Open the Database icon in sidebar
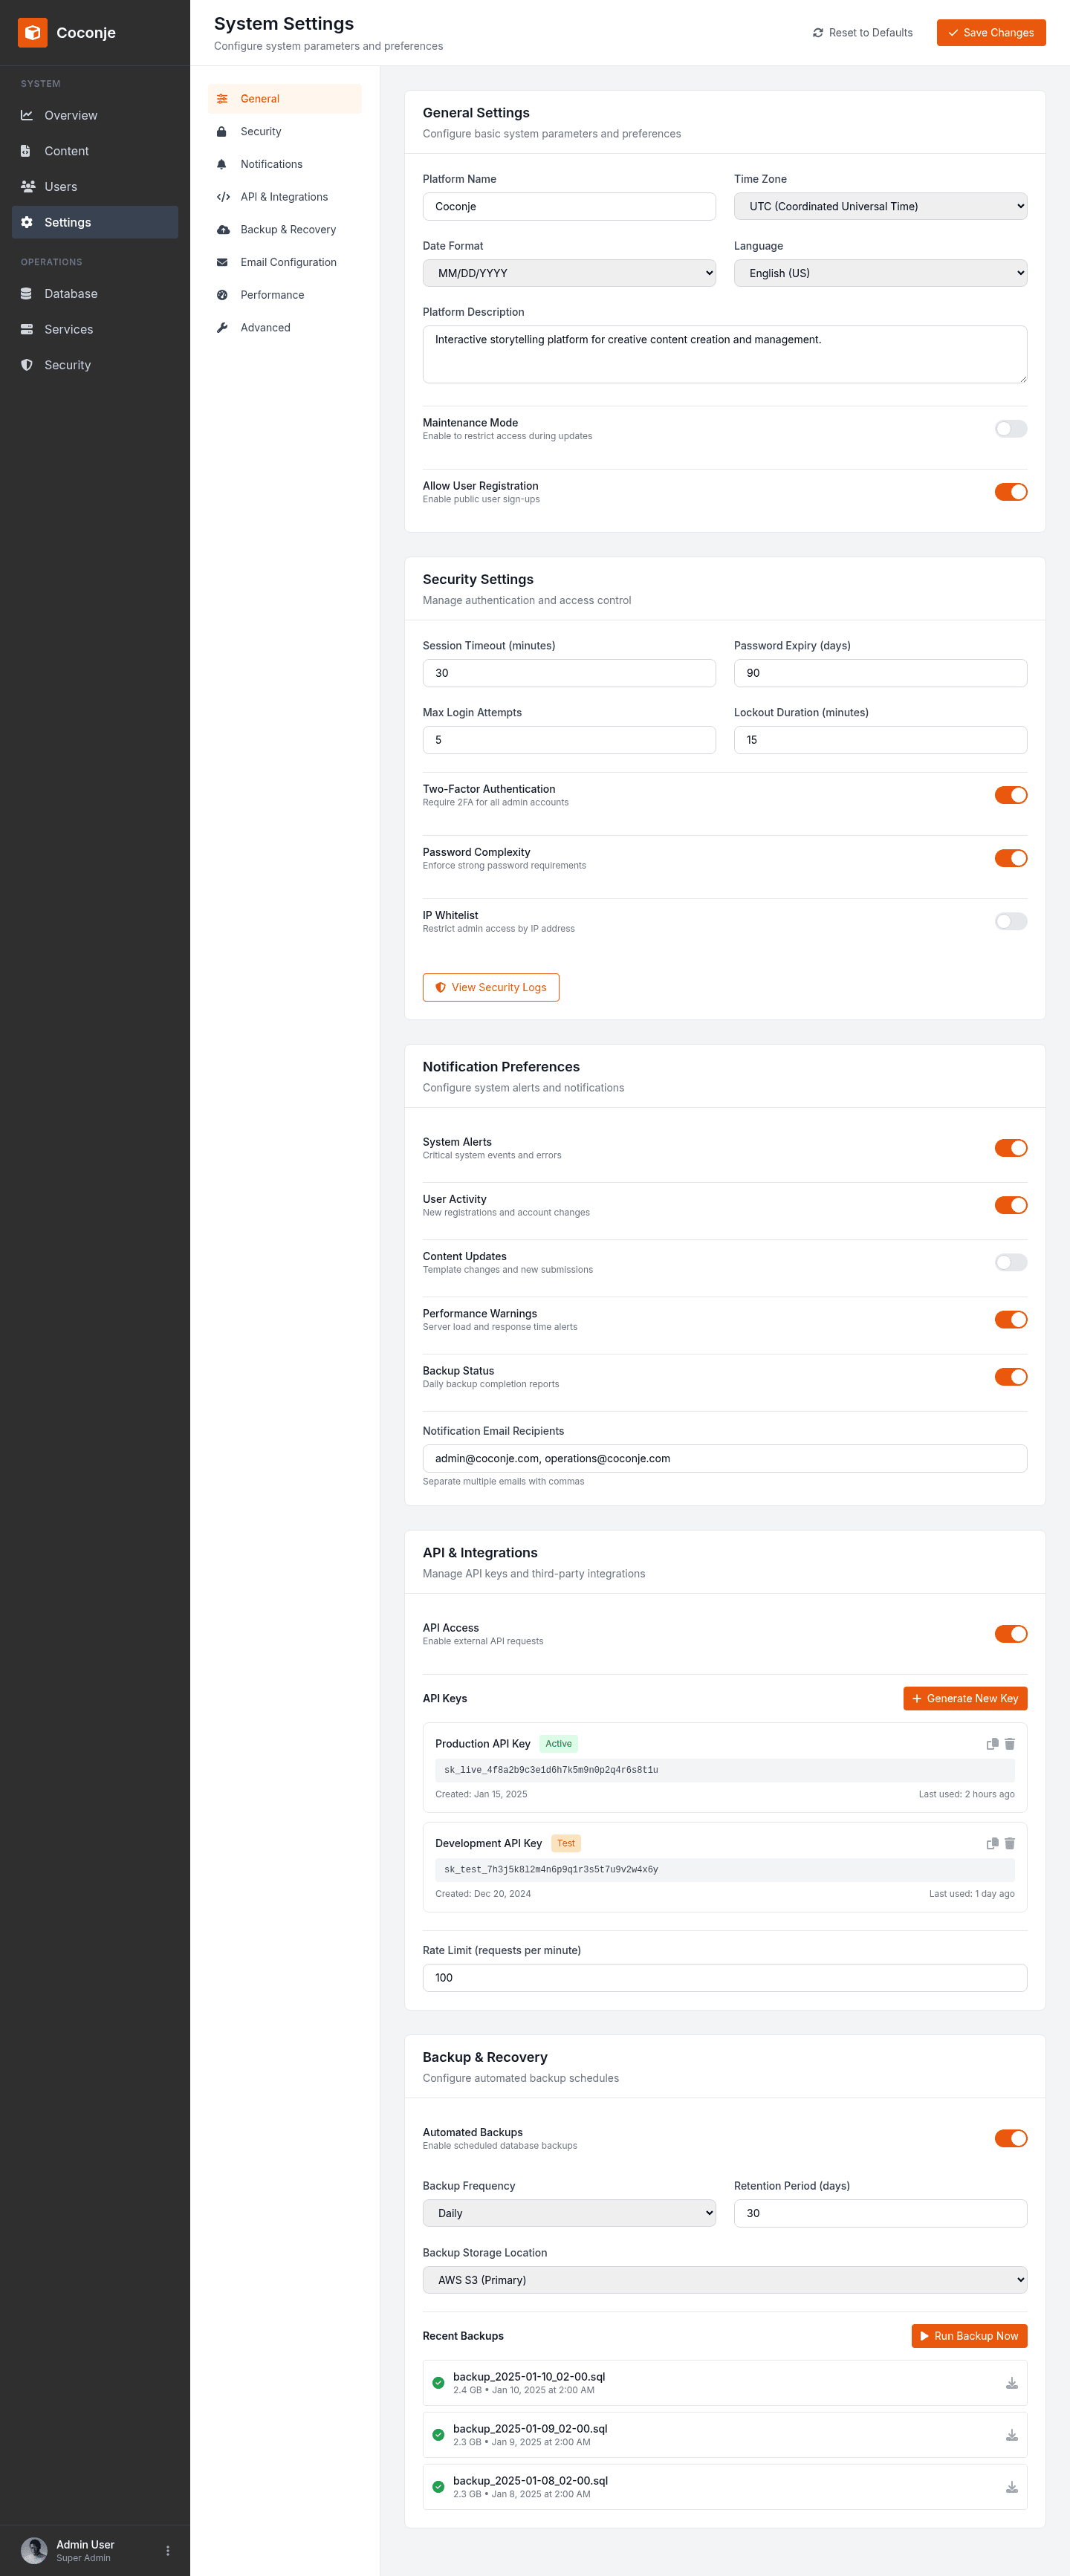The width and height of the screenshot is (1070, 2576). (x=27, y=294)
